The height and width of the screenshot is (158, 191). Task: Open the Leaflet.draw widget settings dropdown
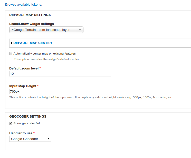click(x=46, y=30)
